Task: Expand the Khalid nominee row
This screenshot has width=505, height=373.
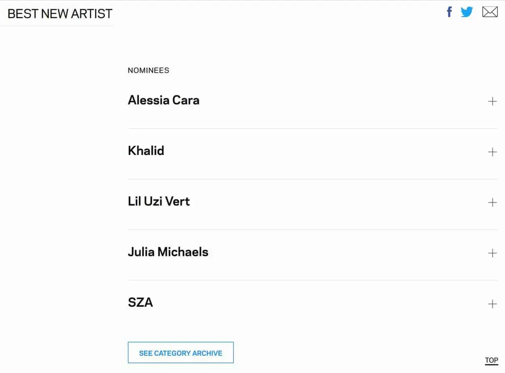Action: pyautogui.click(x=492, y=152)
